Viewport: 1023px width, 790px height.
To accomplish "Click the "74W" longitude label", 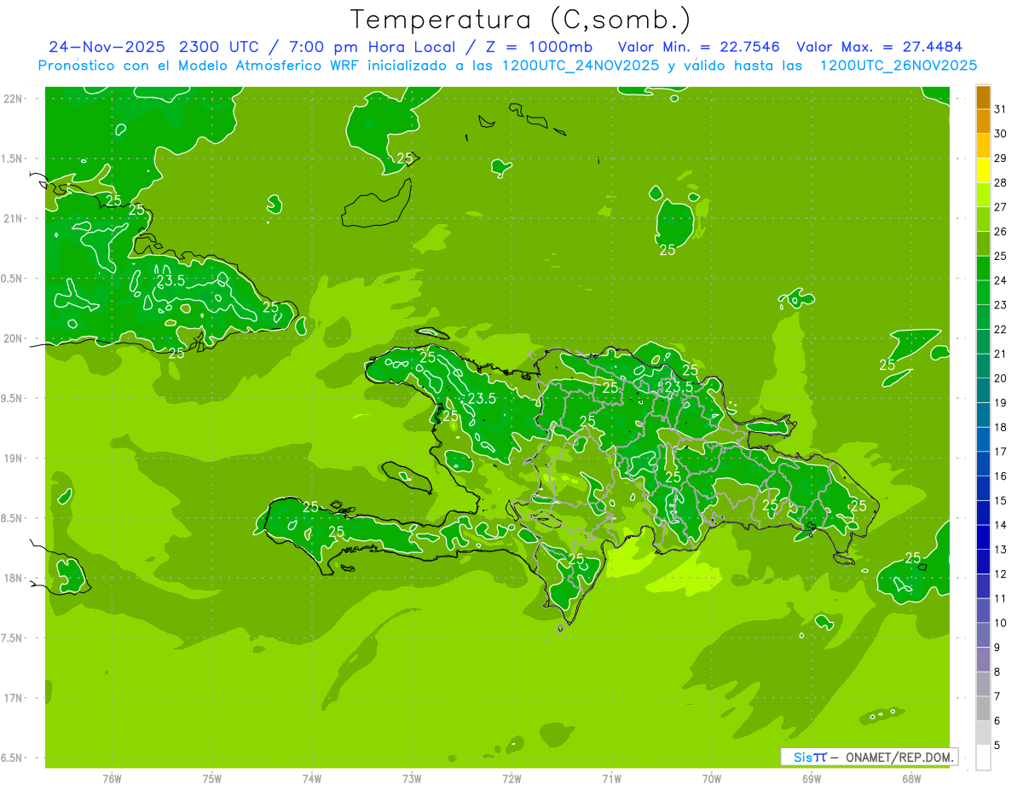I will point(312,778).
